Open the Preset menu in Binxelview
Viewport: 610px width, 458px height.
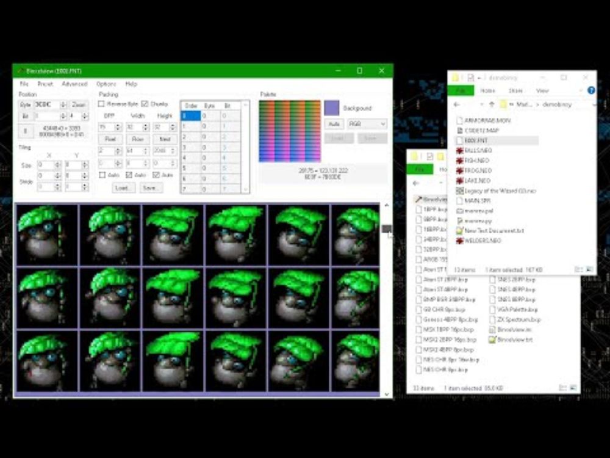coord(45,84)
